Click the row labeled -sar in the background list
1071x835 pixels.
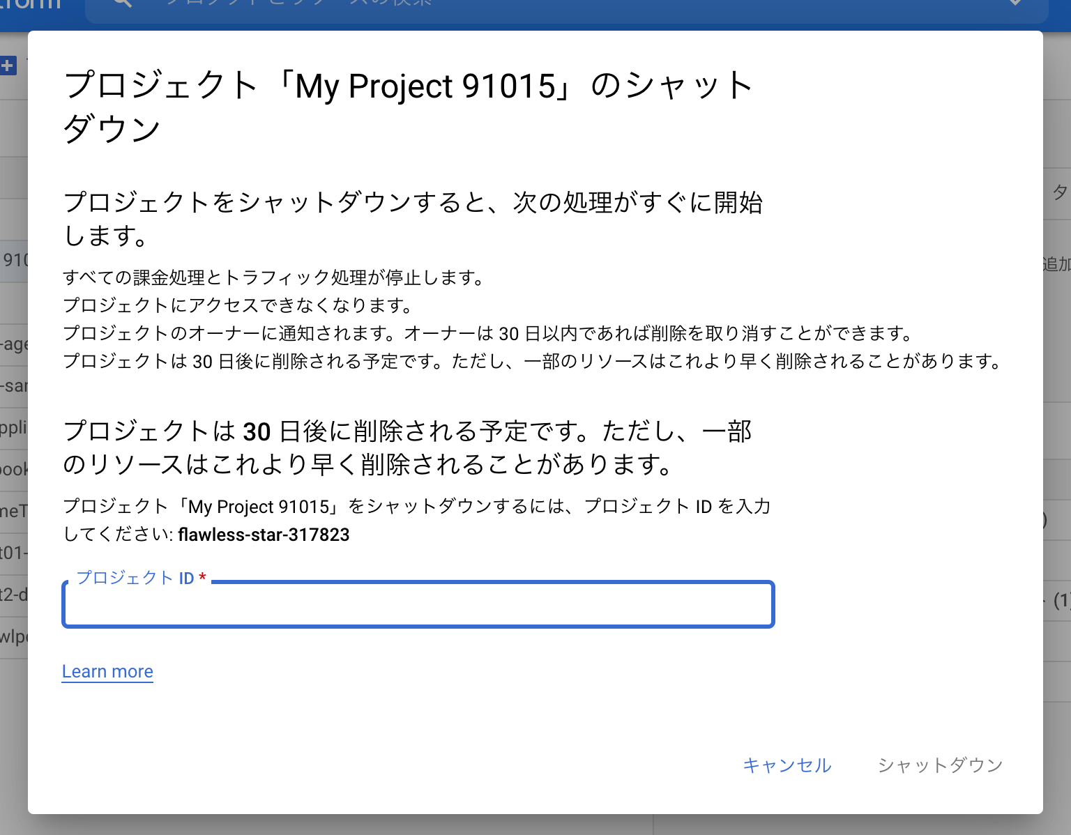pyautogui.click(x=13, y=385)
